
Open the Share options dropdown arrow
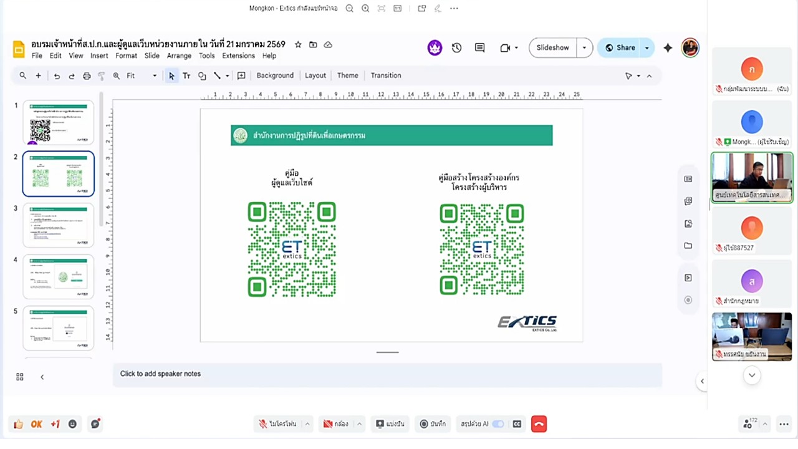[647, 48]
